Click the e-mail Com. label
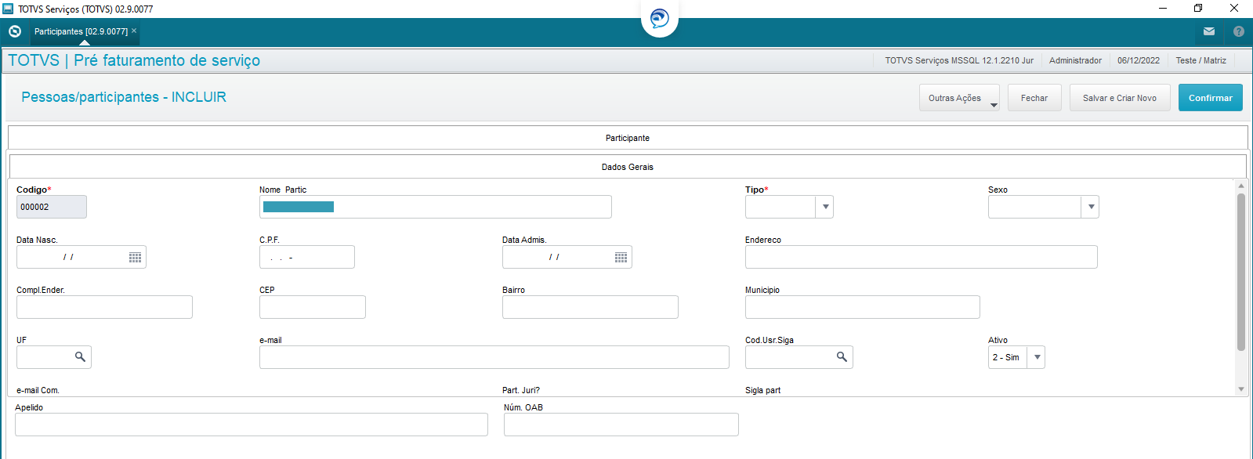The width and height of the screenshot is (1253, 459). tap(38, 390)
